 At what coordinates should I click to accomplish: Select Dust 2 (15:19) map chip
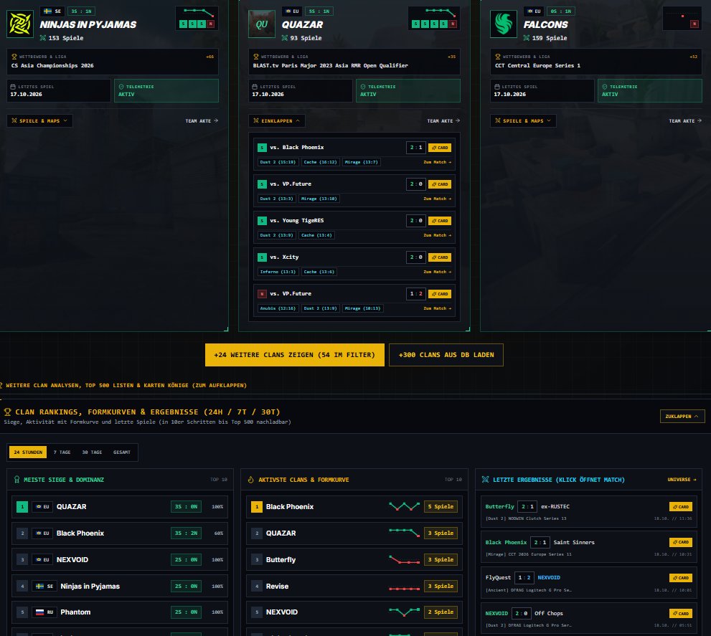tap(278, 162)
